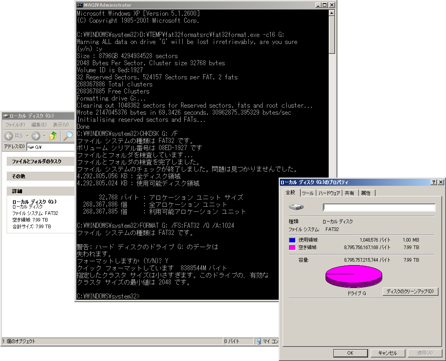Click the command prompt scrollbar thumb
This screenshot has height=361, width=446.
[332, 35]
